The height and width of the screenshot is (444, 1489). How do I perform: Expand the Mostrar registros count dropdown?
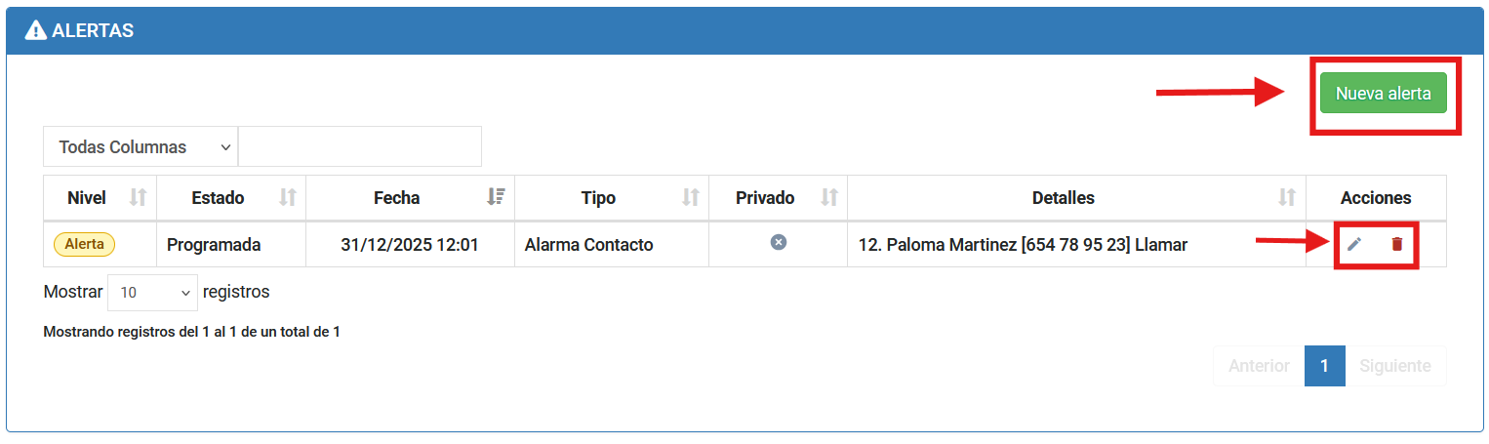point(153,292)
